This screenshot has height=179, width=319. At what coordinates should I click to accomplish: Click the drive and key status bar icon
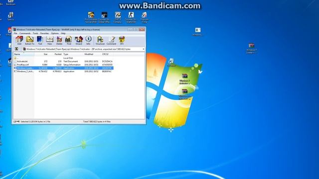[x=16, y=121]
